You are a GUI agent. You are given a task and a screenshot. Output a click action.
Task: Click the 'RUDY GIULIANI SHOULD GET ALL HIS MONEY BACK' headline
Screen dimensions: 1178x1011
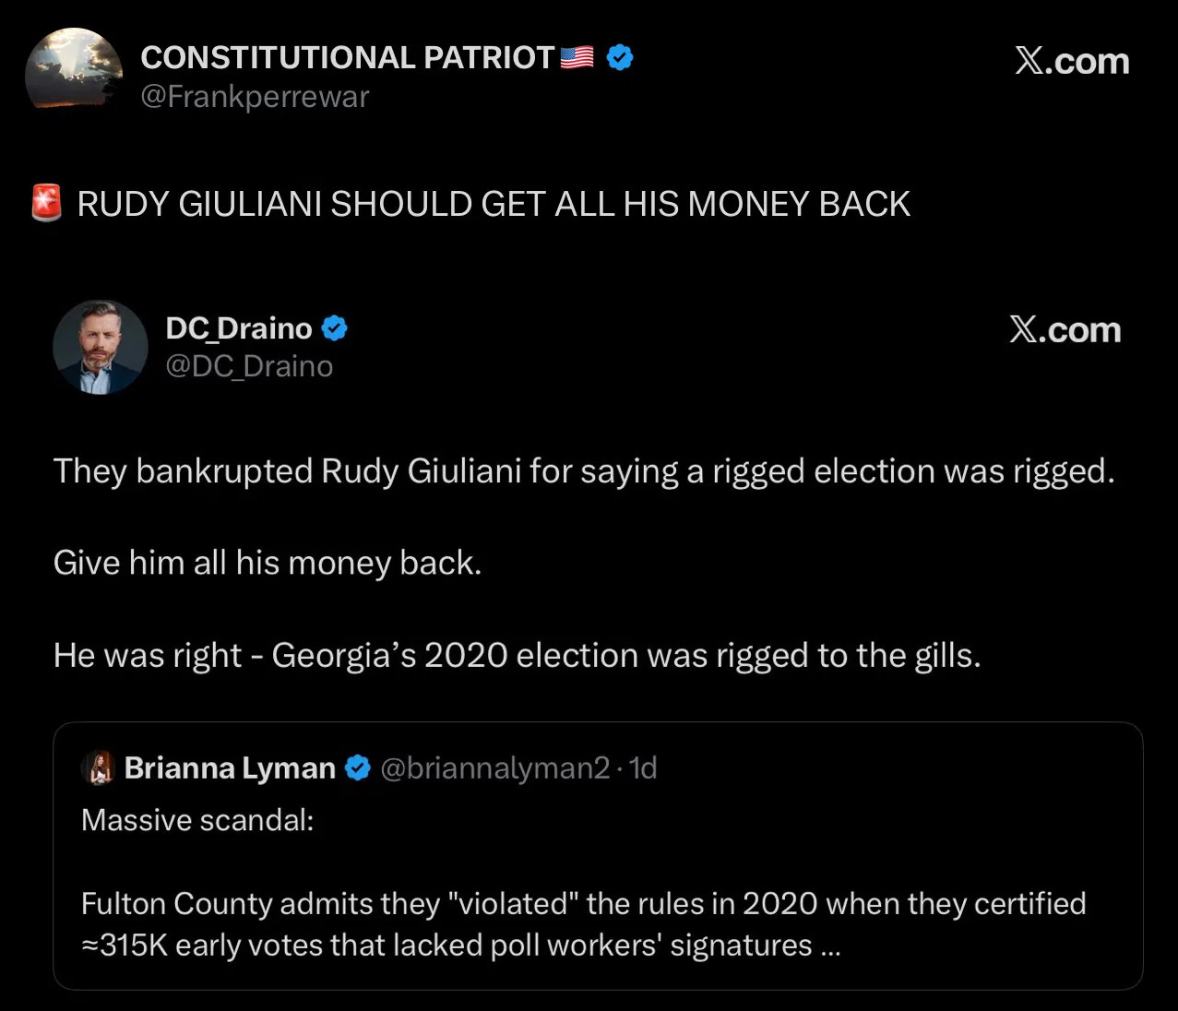pyautogui.click(x=494, y=204)
